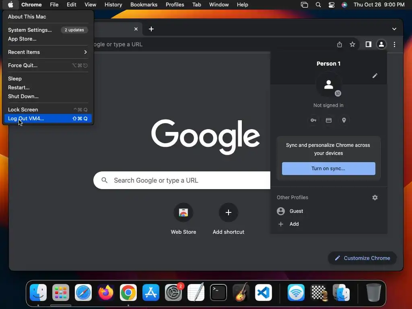
Task: Open the Chrome app menu in menu bar
Action: click(x=31, y=5)
